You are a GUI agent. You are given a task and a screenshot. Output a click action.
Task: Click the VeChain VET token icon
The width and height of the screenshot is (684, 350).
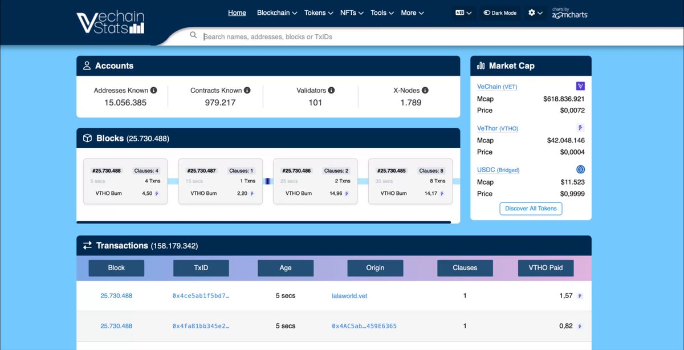[x=580, y=86]
